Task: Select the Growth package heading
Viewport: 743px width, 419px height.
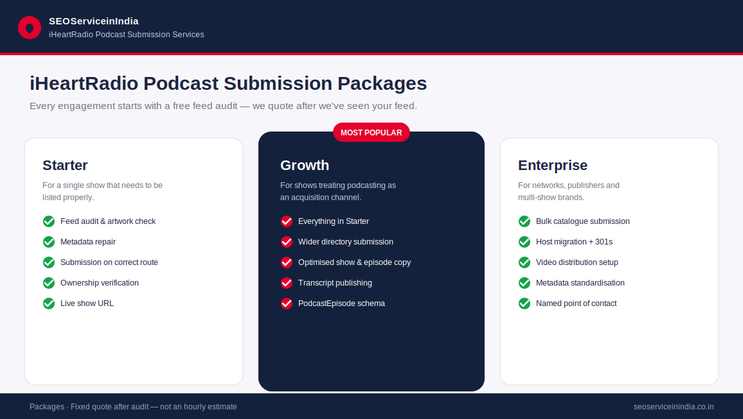Action: [x=305, y=165]
